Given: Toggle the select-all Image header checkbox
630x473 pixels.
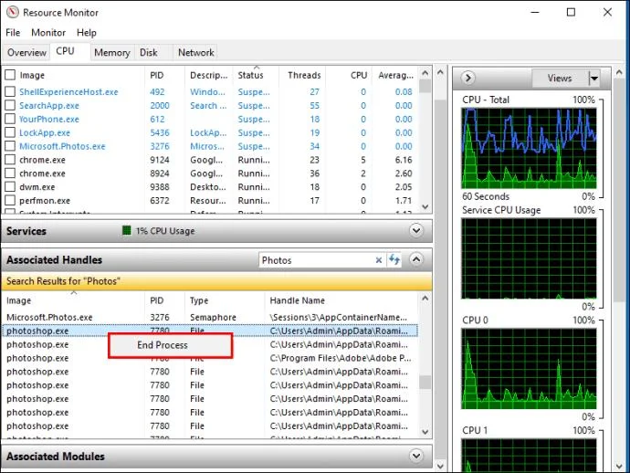Looking at the screenshot, I should (x=10, y=75).
